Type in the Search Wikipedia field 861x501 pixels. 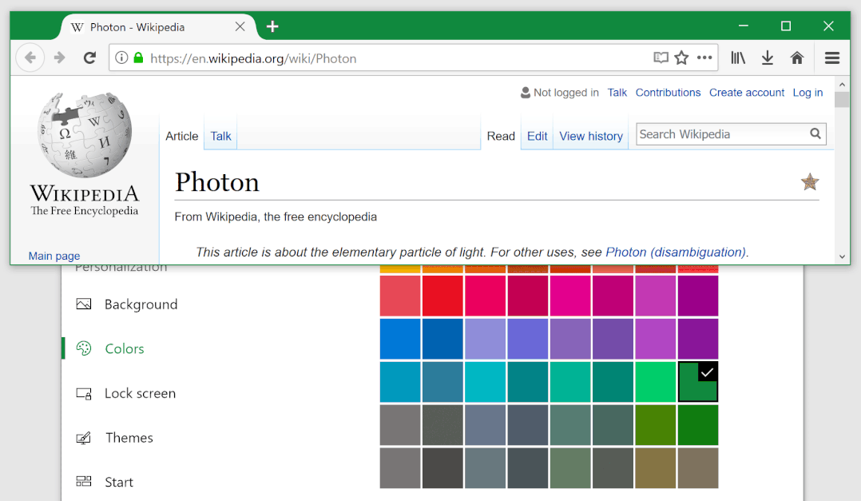[x=721, y=134]
